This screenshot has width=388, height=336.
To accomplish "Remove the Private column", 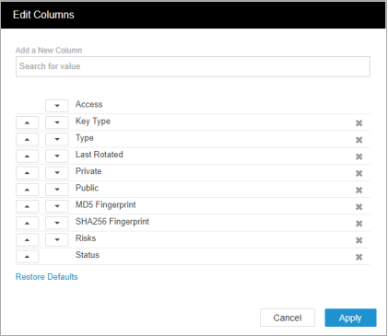I will point(359,173).
